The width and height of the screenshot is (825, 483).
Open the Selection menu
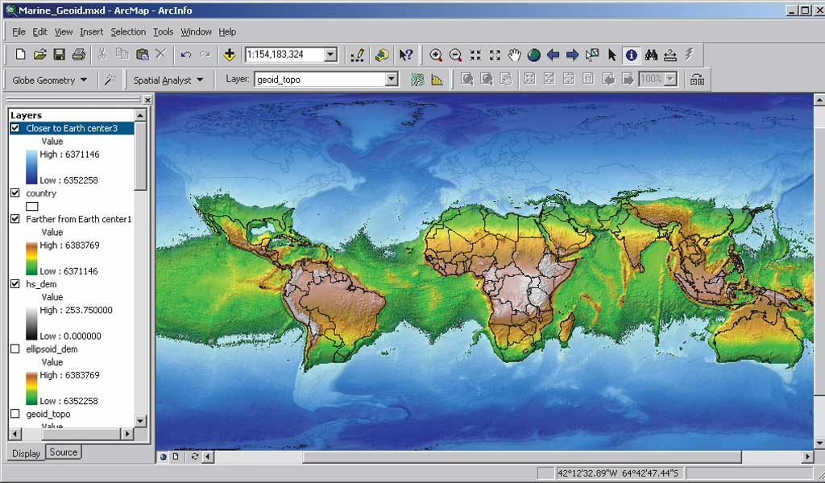tap(128, 31)
